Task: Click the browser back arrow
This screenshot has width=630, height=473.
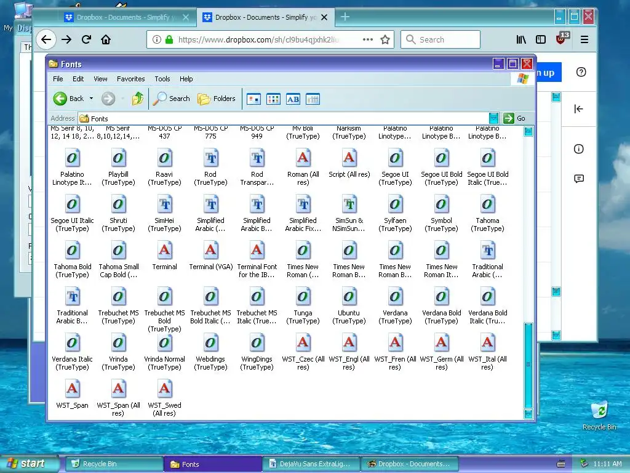Action: coord(46,39)
